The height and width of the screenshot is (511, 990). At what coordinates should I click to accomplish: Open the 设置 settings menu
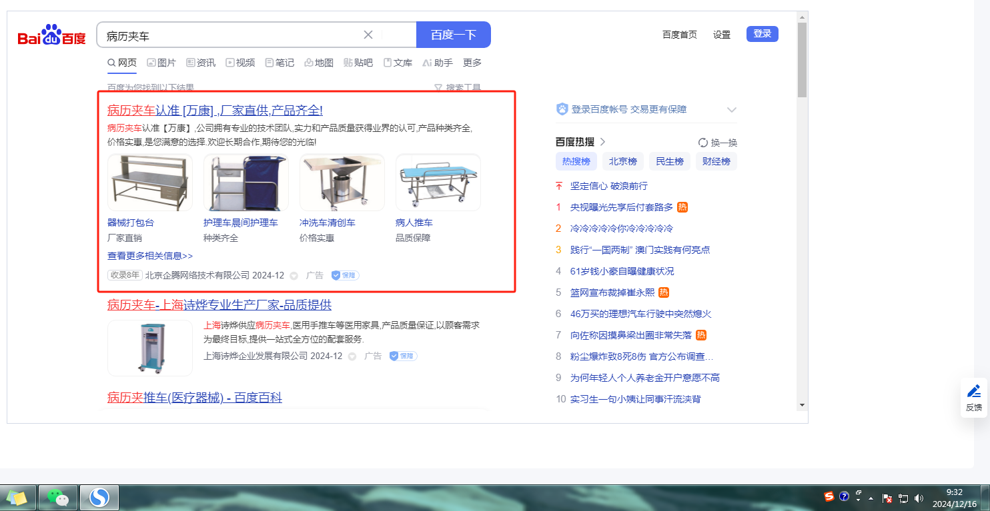pyautogui.click(x=722, y=35)
